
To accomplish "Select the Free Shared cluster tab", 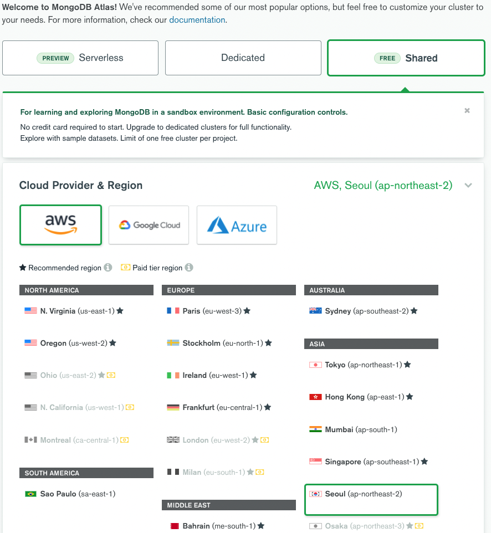I will pyautogui.click(x=406, y=58).
